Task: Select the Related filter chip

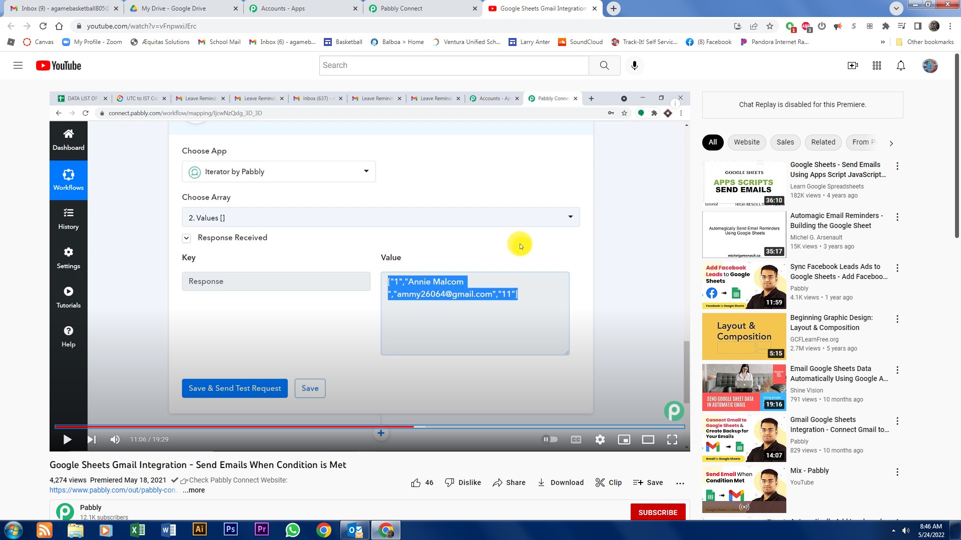Action: click(823, 142)
